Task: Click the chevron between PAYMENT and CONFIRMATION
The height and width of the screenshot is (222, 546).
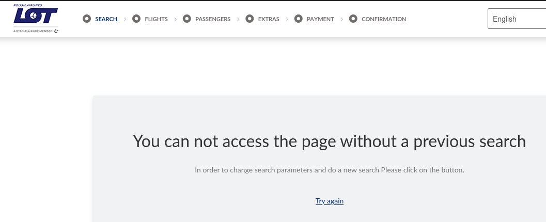Action: click(342, 19)
